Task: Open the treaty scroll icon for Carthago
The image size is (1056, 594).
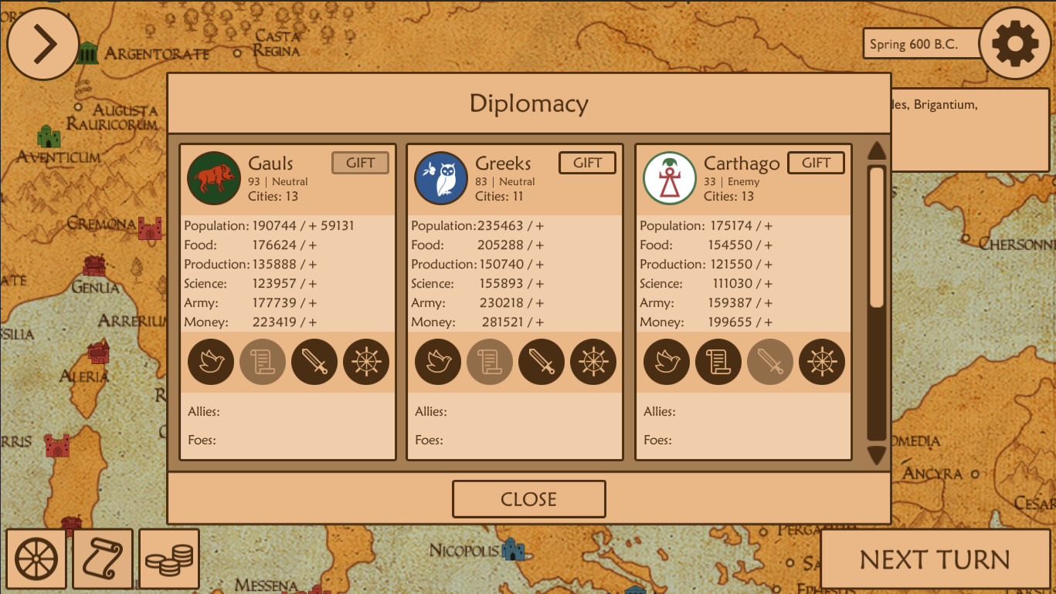Action: tap(718, 362)
